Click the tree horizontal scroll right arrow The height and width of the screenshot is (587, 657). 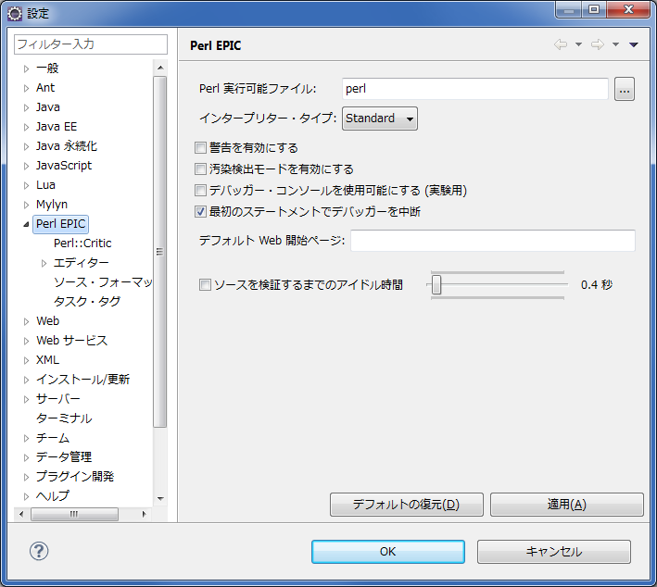point(145,514)
